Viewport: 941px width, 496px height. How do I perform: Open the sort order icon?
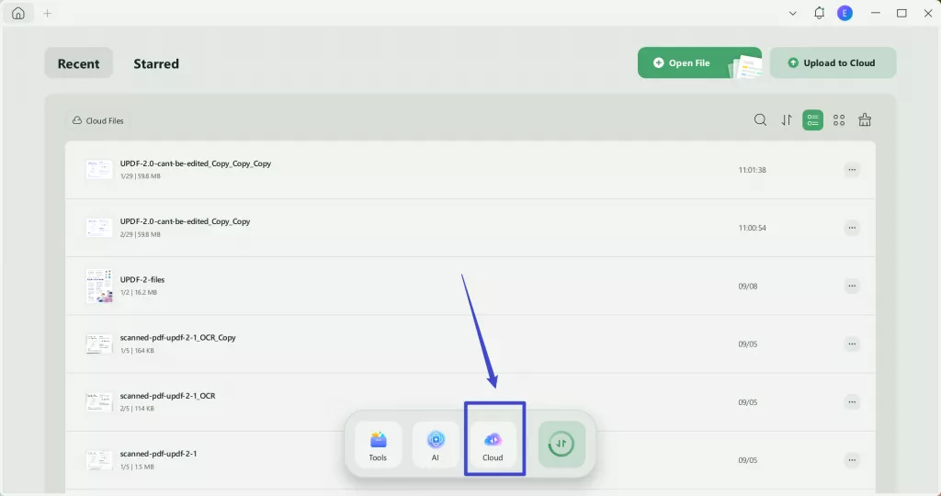coord(787,120)
